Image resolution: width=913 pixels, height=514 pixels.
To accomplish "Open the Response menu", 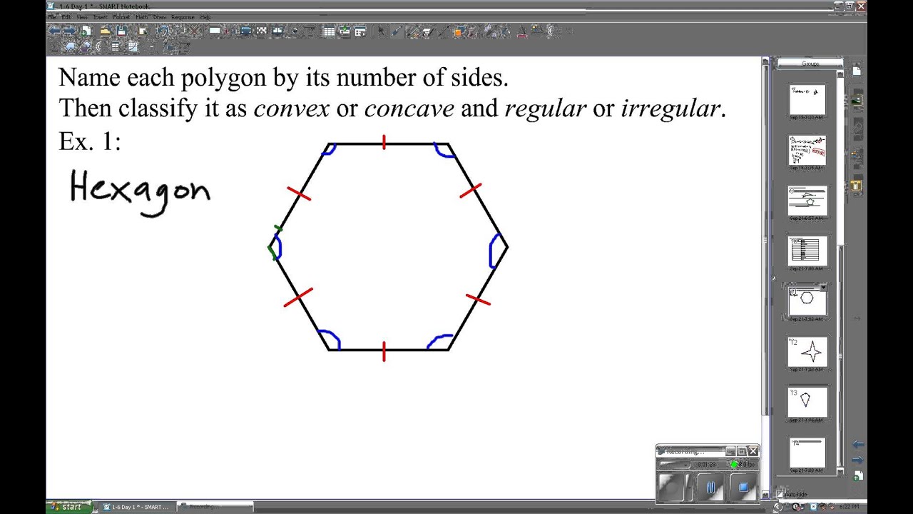I will pos(183,16).
